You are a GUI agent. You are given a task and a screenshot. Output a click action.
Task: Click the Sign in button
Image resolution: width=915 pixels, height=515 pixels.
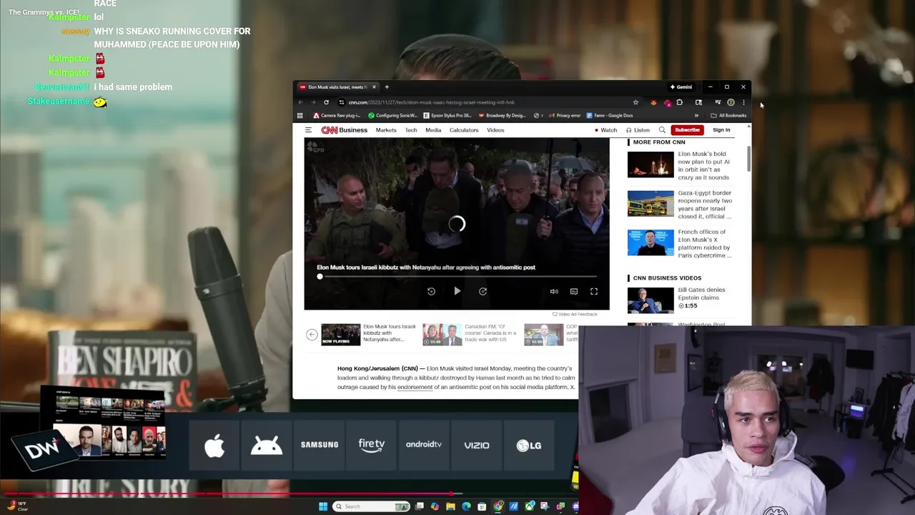pos(721,130)
